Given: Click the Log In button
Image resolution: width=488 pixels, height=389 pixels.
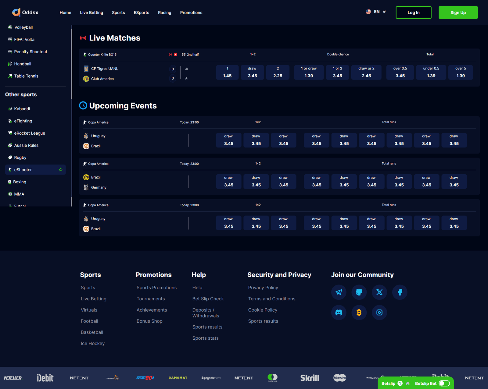Looking at the screenshot, I should tap(413, 12).
